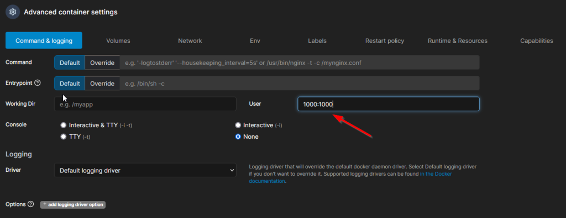Click add logging driver option button
Image resolution: width=566 pixels, height=218 pixels.
coord(72,204)
